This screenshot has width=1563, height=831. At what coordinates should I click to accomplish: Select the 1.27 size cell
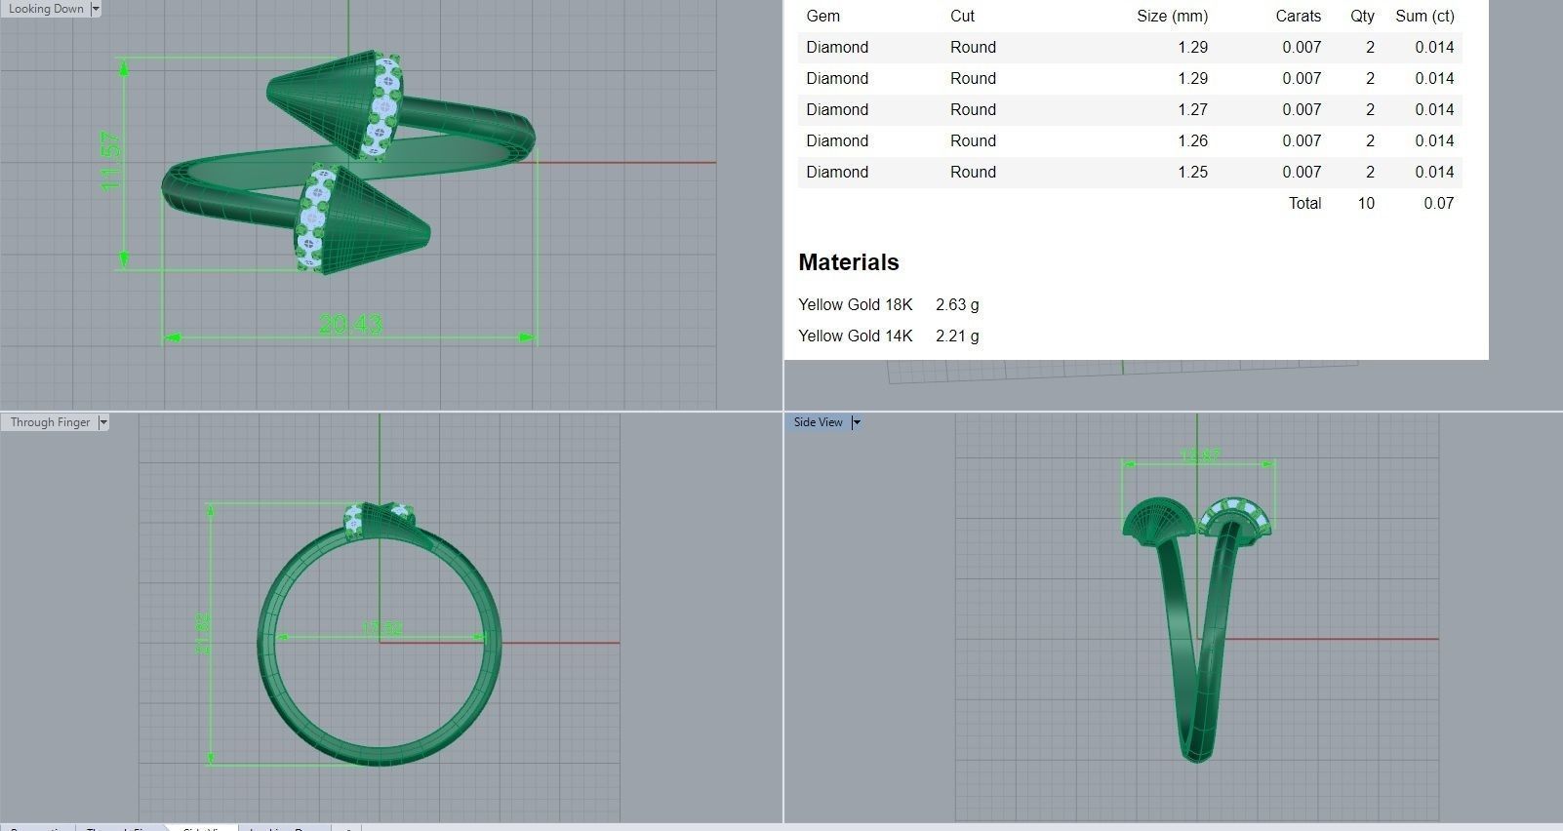coord(1192,109)
